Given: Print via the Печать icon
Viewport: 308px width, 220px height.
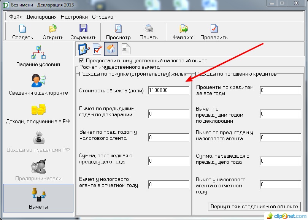Looking at the screenshot, I should [x=149, y=28].
